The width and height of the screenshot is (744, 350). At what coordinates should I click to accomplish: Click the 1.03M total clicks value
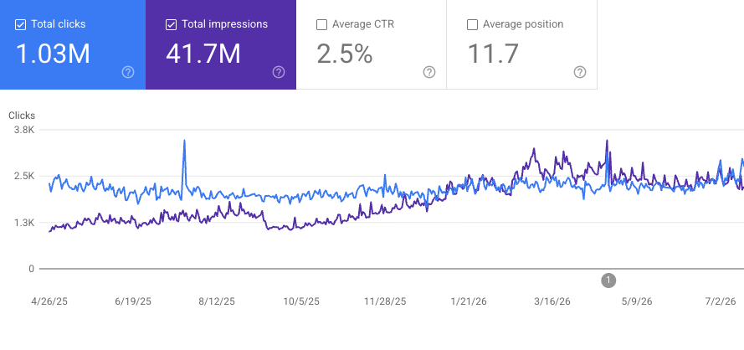click(x=53, y=54)
